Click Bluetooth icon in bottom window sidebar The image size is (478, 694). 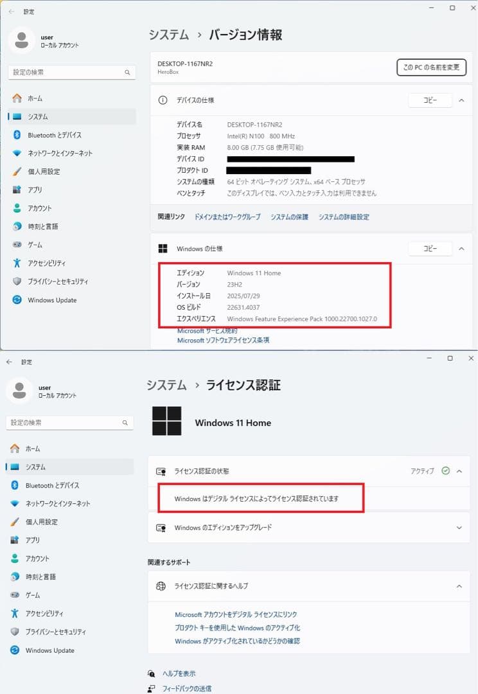pos(15,485)
